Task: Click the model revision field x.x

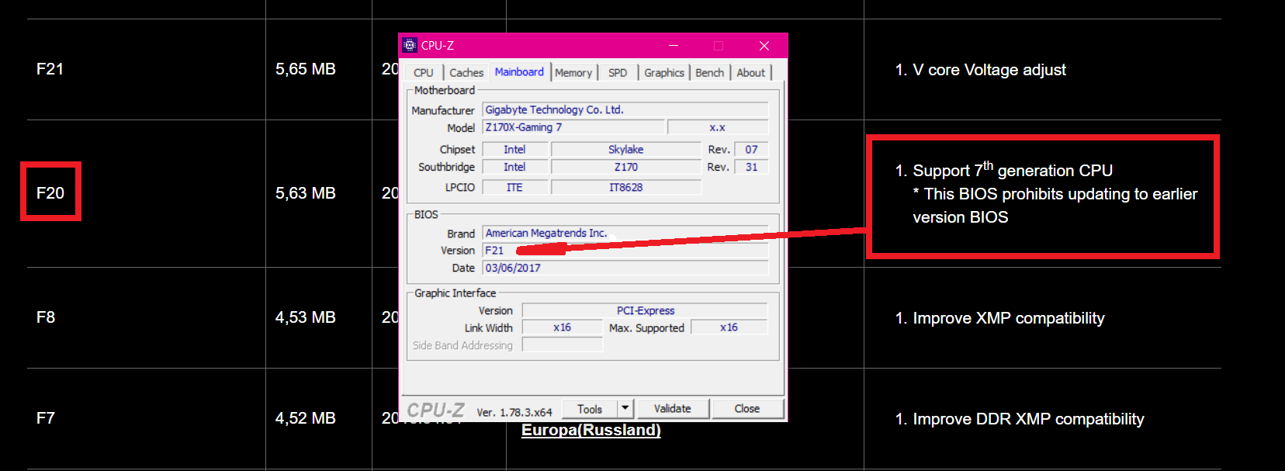Action: (718, 127)
